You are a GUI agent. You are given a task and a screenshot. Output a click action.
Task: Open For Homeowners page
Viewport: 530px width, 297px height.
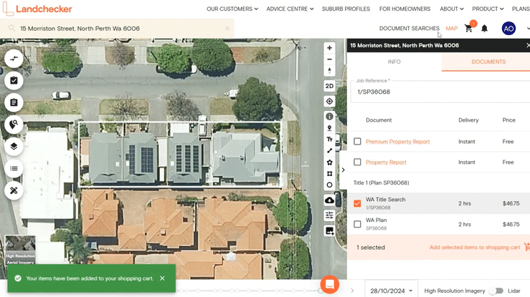click(404, 9)
